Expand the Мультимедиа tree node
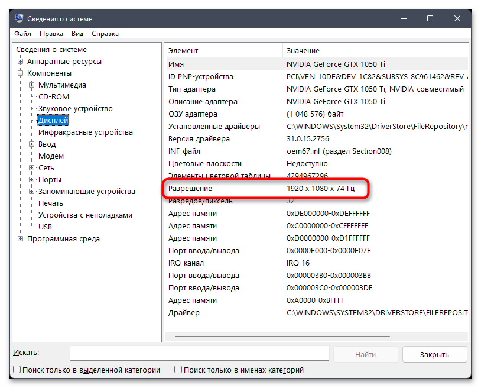This screenshot has width=481, height=388. (31, 85)
